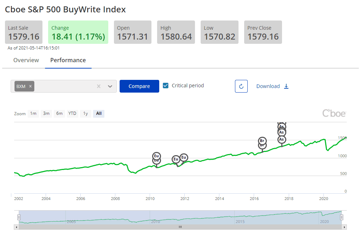
Task: Click the topmost 'As' event marker near 2018
Action: [281, 125]
